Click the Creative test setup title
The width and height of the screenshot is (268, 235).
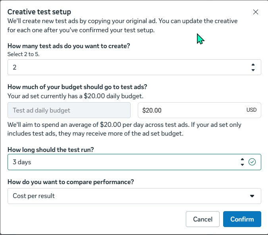[x=39, y=12]
